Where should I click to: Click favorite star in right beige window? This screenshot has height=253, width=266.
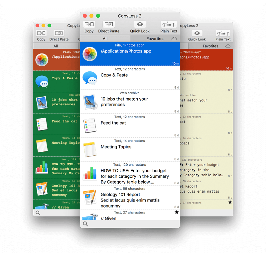(230, 202)
